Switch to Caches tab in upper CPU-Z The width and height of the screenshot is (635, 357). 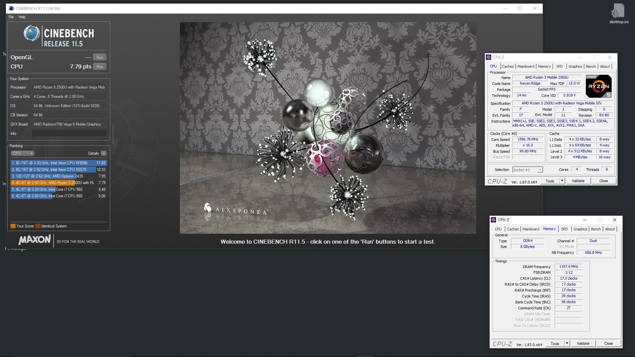[x=508, y=66]
